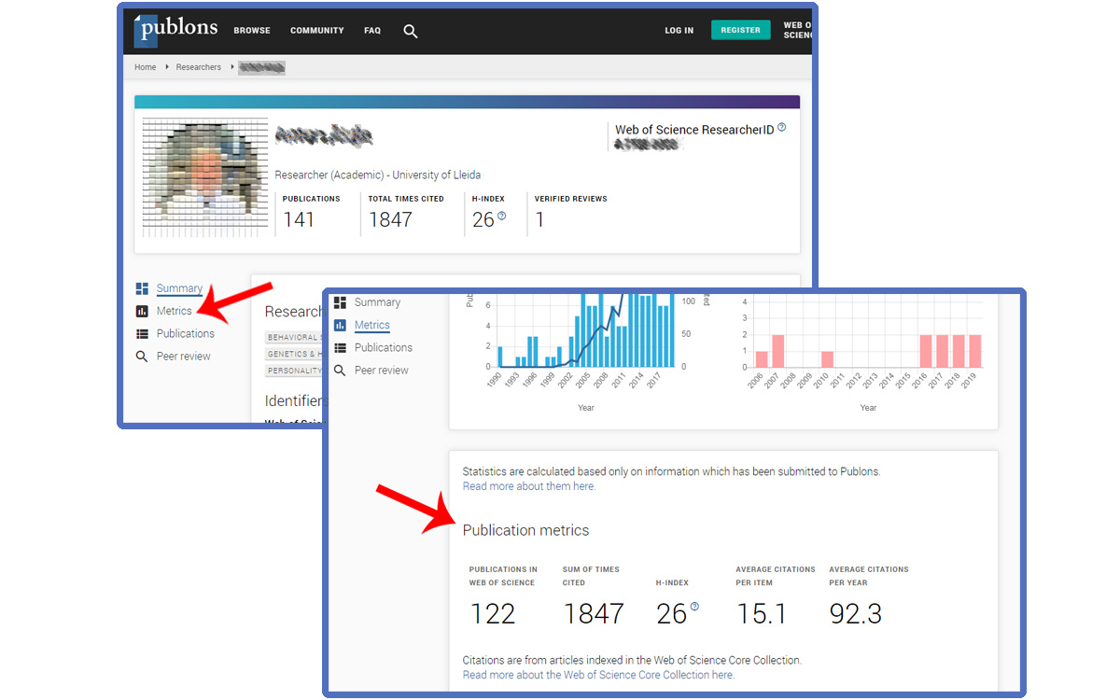This screenshot has height=700, width=1120.
Task: Click the Peer review search icon in front window sidebar
Action: pyautogui.click(x=340, y=371)
